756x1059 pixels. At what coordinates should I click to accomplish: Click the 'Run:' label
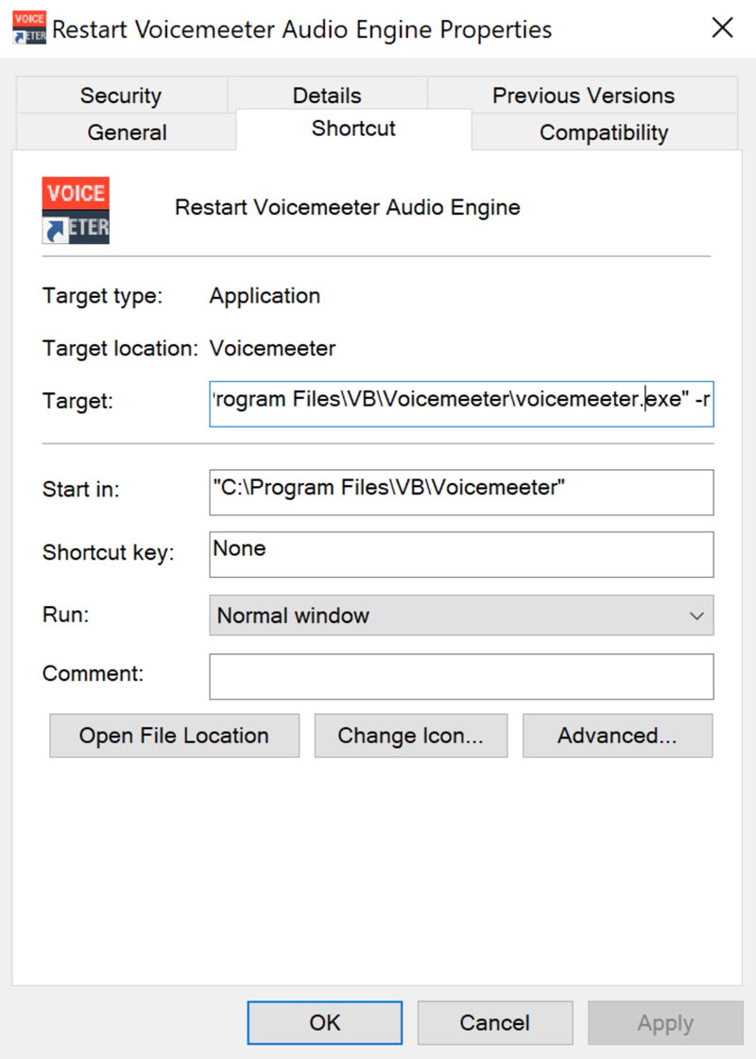65,615
